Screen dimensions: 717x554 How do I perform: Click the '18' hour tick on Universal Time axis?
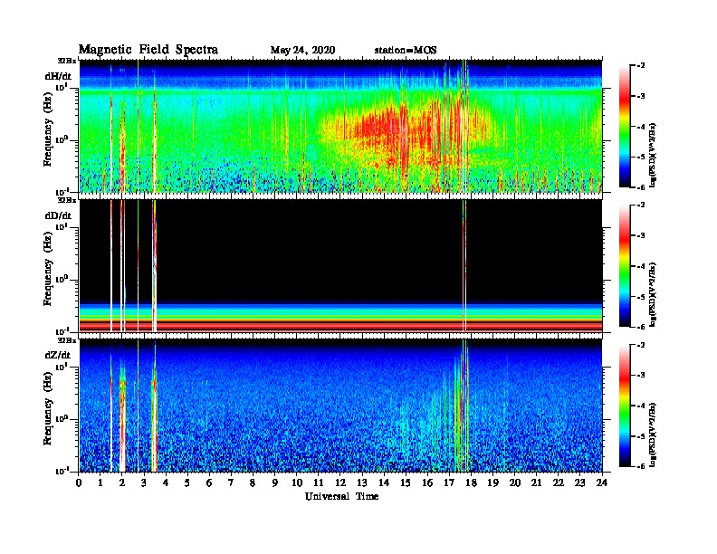[471, 482]
